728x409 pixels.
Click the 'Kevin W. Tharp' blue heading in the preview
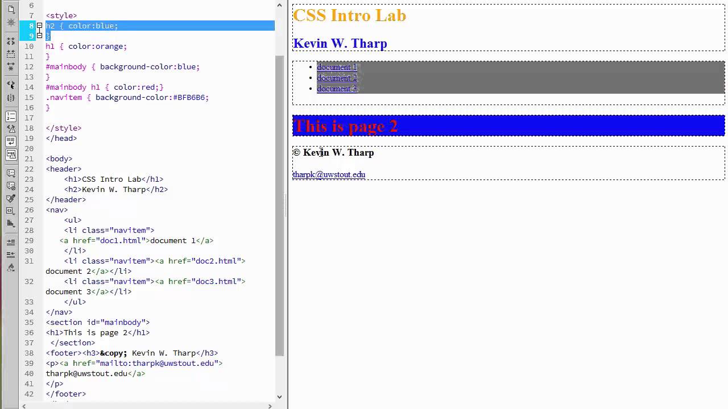tap(340, 44)
